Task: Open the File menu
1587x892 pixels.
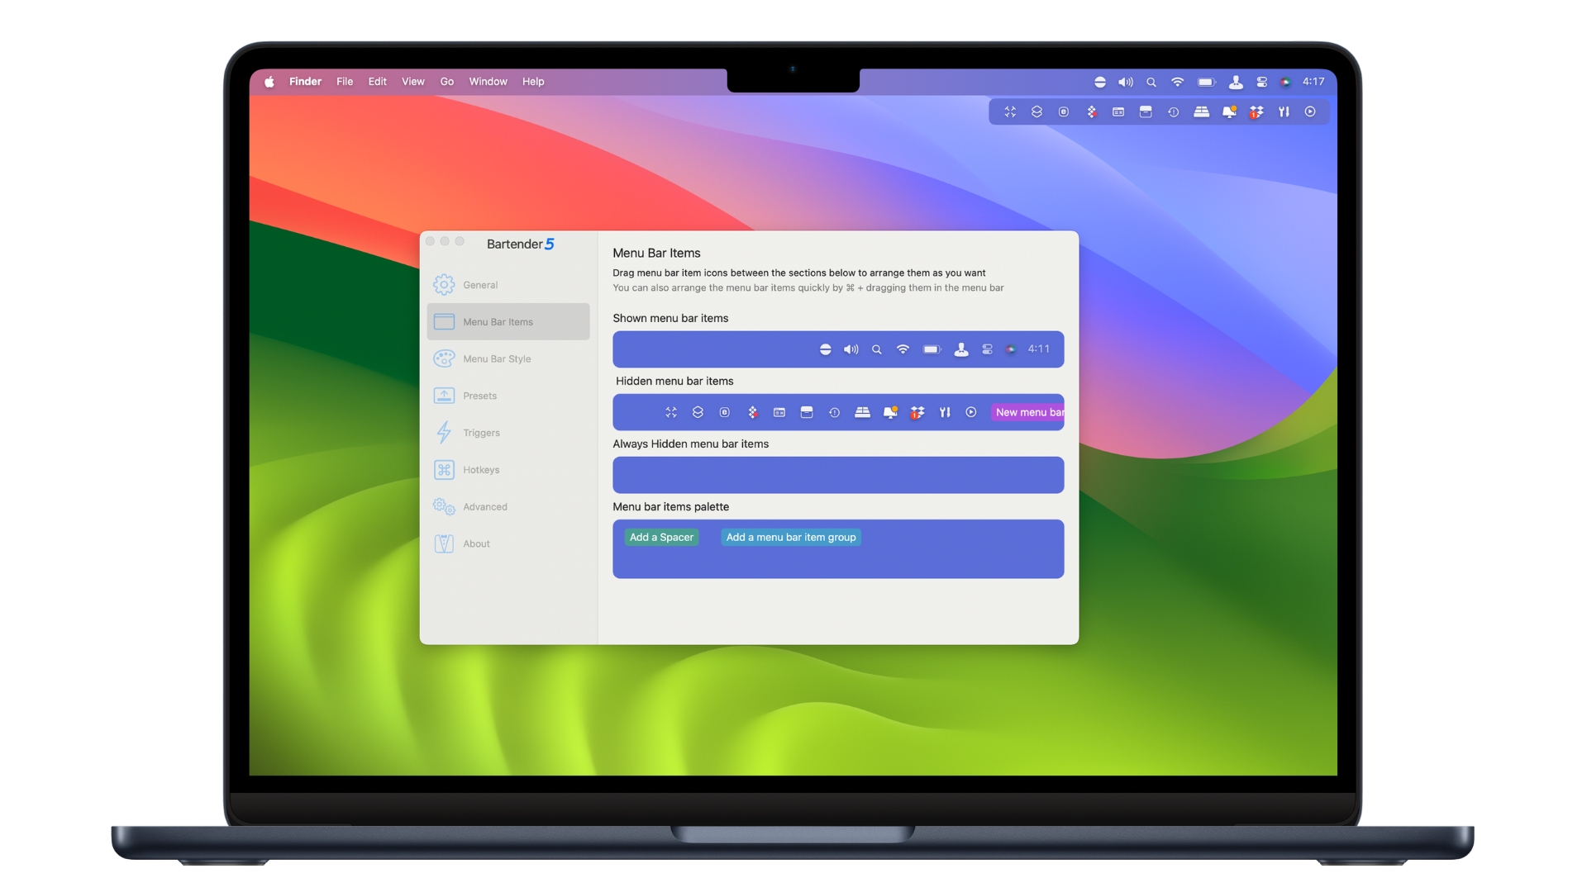Action: (x=345, y=82)
